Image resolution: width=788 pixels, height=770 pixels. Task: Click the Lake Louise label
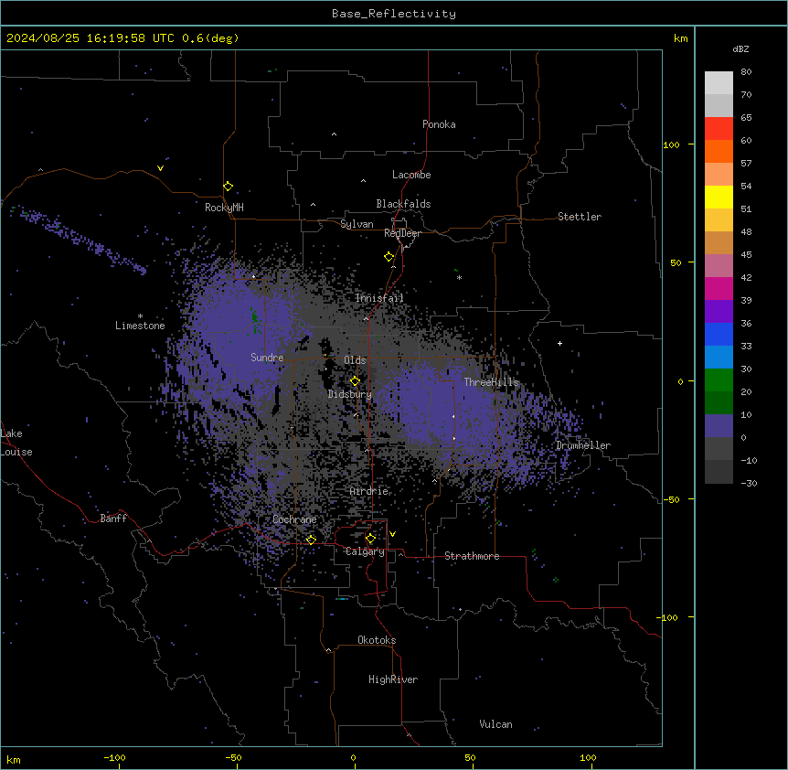pos(16,443)
